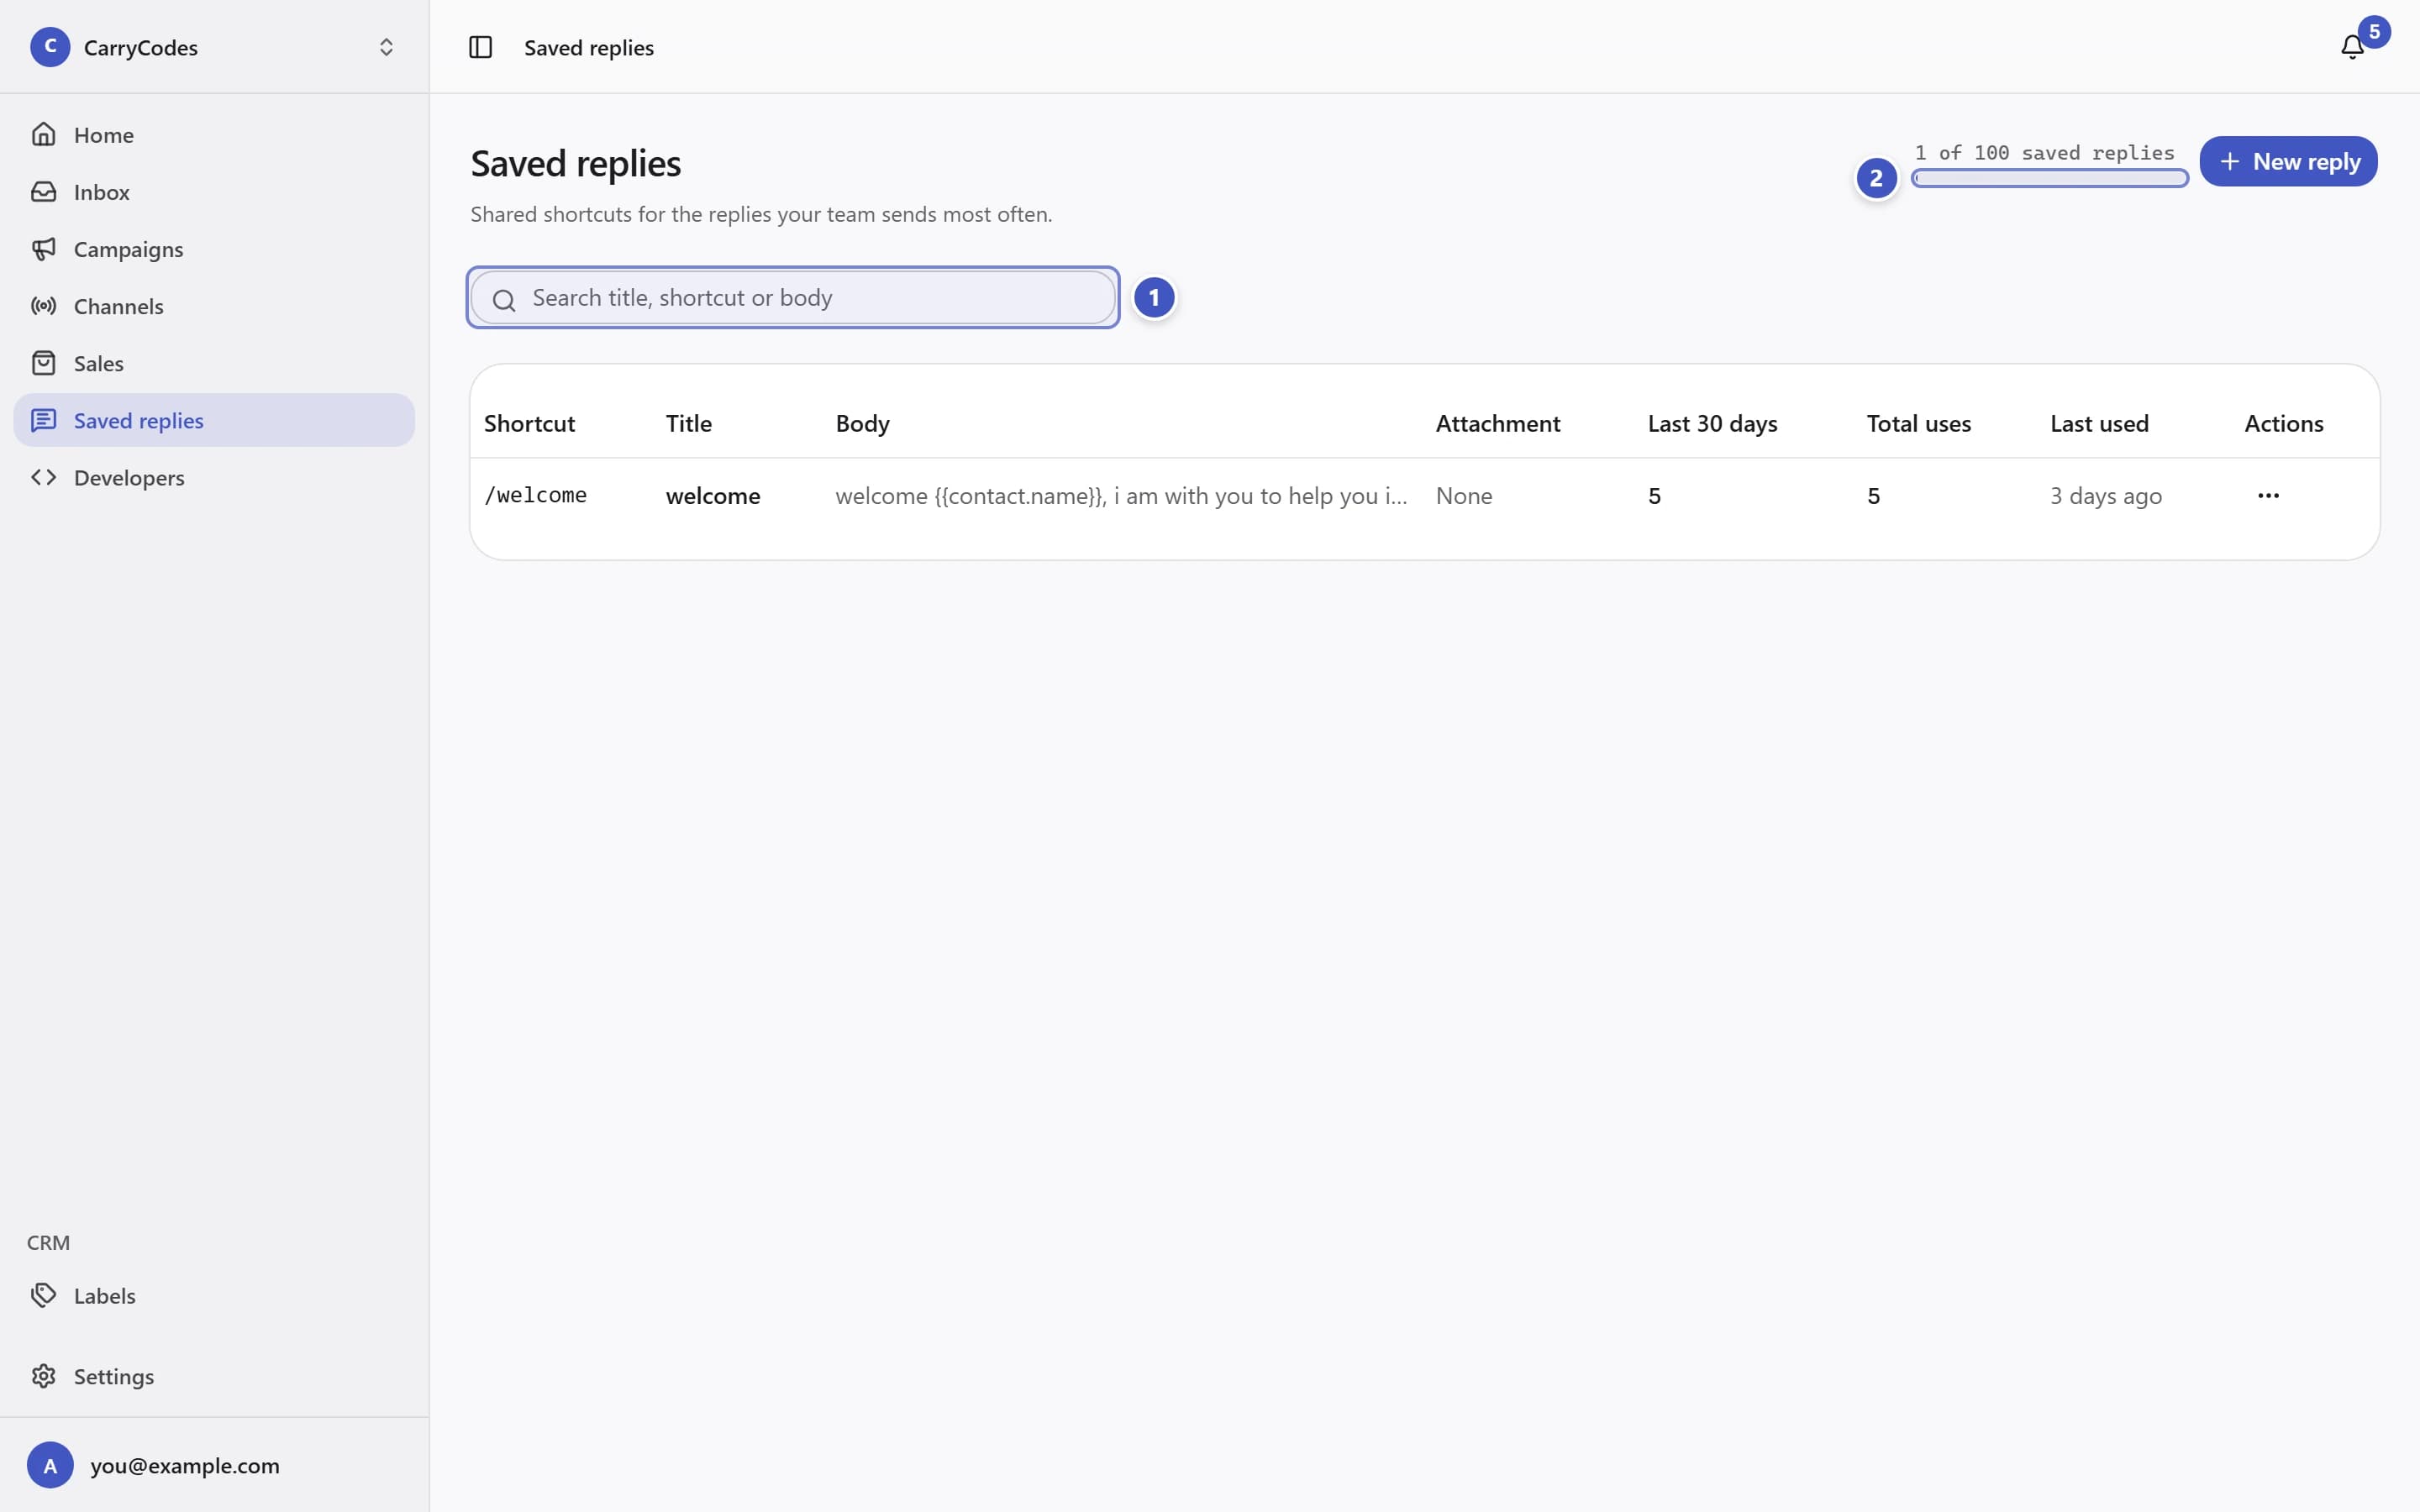The width and height of the screenshot is (2420, 1512).
Task: Navigate to Campaigns
Action: tap(214, 248)
